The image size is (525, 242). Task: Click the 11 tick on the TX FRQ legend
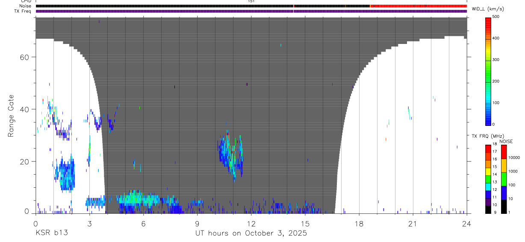coord(495,197)
